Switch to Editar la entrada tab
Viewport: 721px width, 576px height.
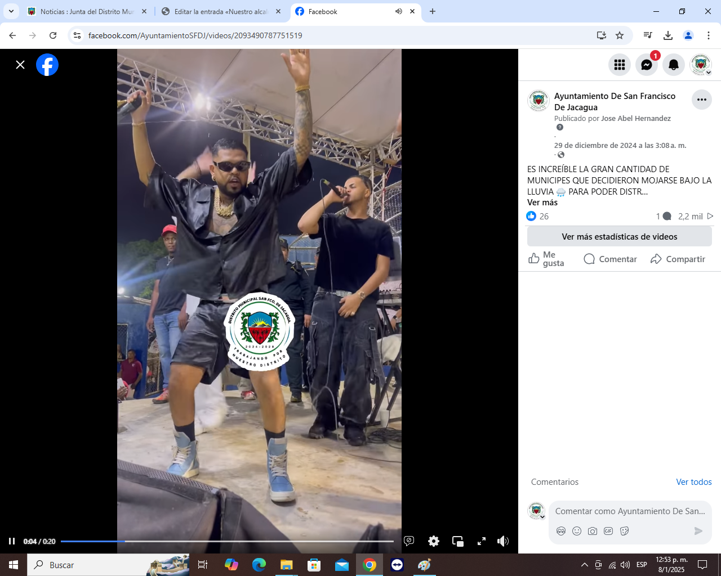pos(221,11)
